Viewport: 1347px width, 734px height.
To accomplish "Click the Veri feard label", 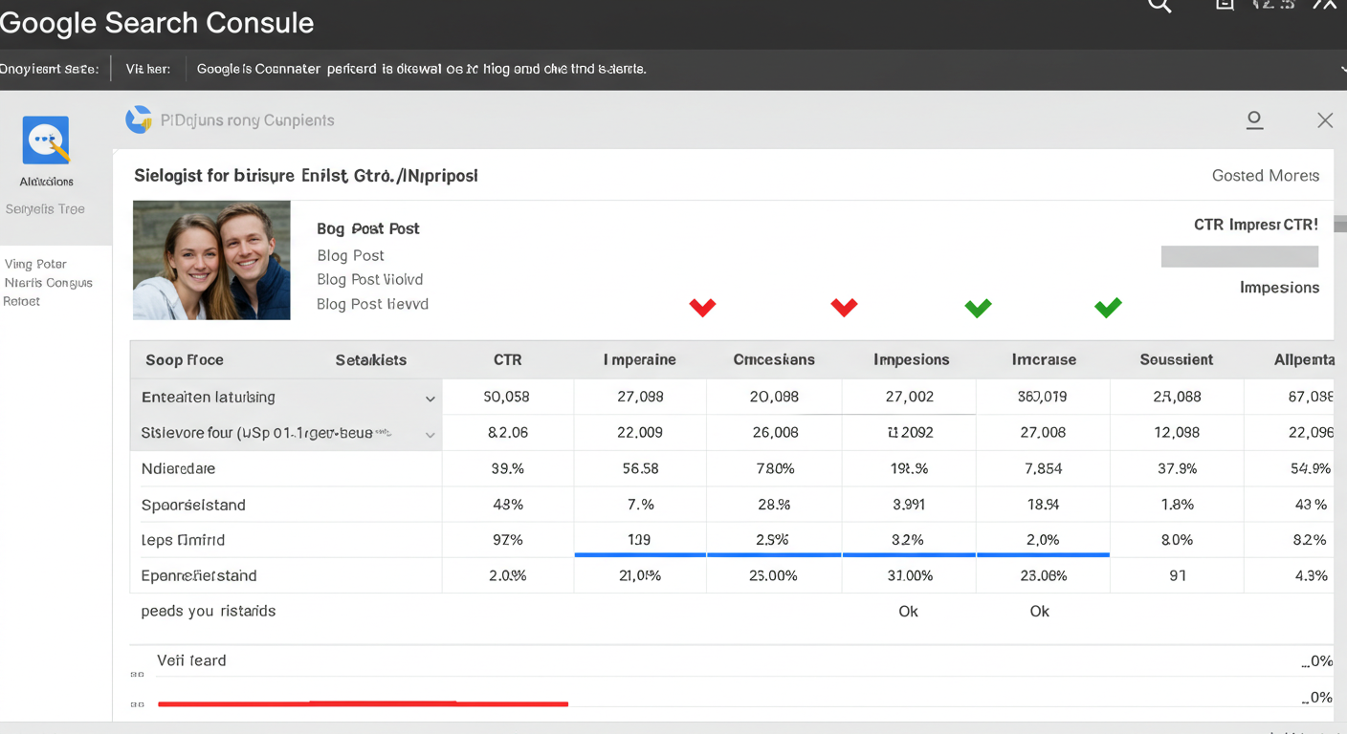I will [x=191, y=660].
